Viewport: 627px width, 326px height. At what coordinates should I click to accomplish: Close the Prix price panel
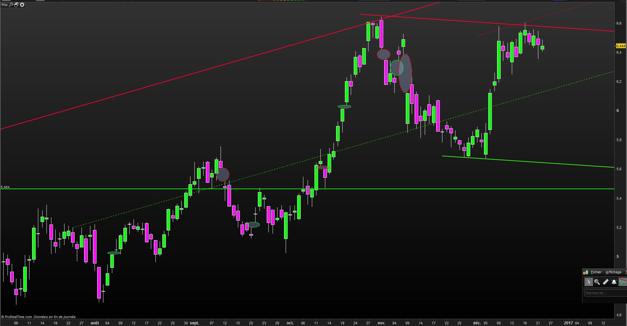tap(22, 5)
